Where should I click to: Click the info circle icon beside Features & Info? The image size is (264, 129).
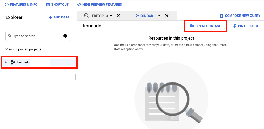pyautogui.click(x=7, y=5)
